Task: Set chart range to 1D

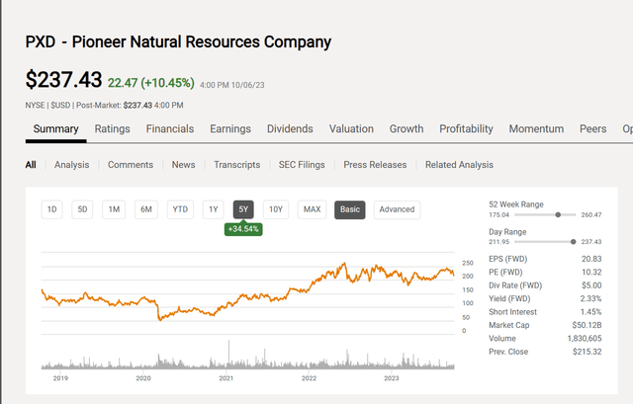Action: click(52, 209)
